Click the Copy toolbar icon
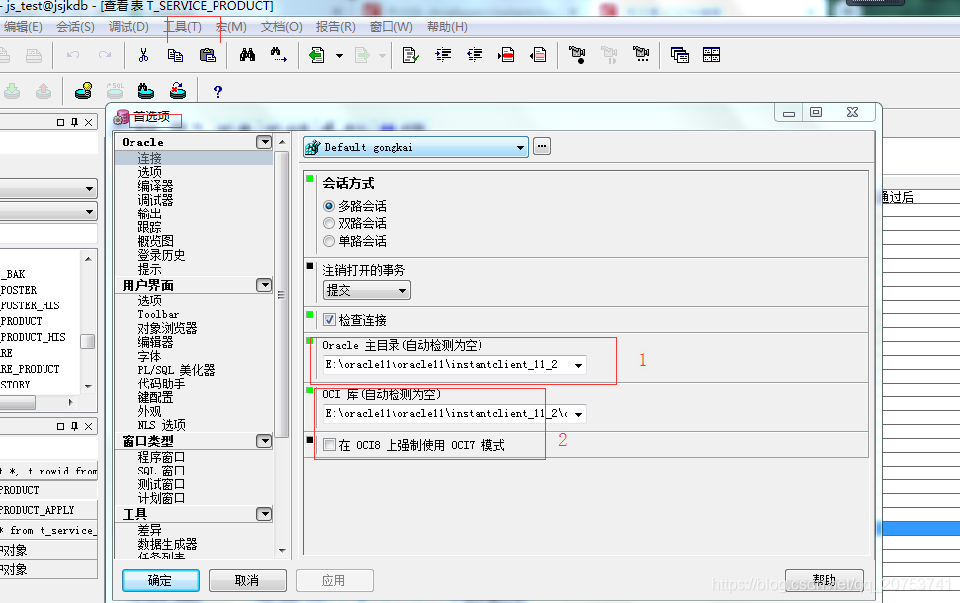Image resolution: width=960 pixels, height=603 pixels. [175, 55]
